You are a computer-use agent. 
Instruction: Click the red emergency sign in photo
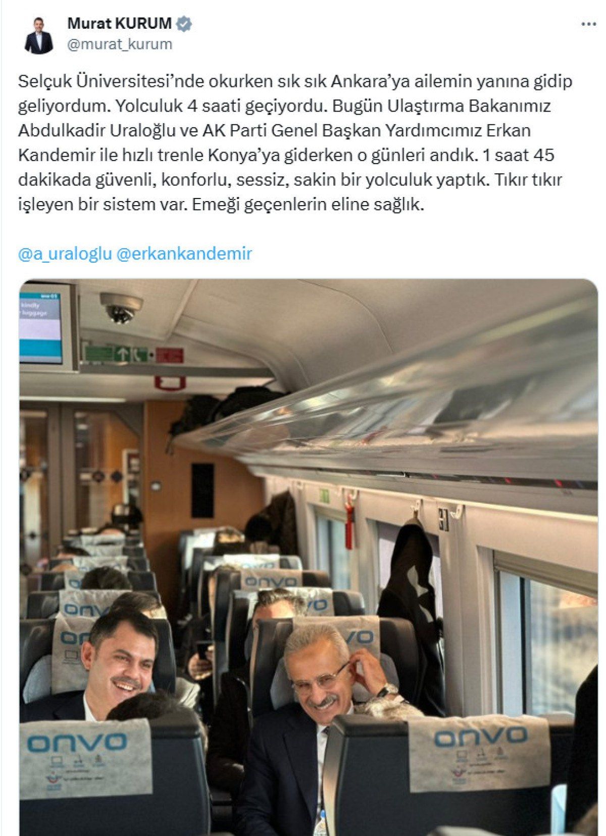[x=170, y=355]
